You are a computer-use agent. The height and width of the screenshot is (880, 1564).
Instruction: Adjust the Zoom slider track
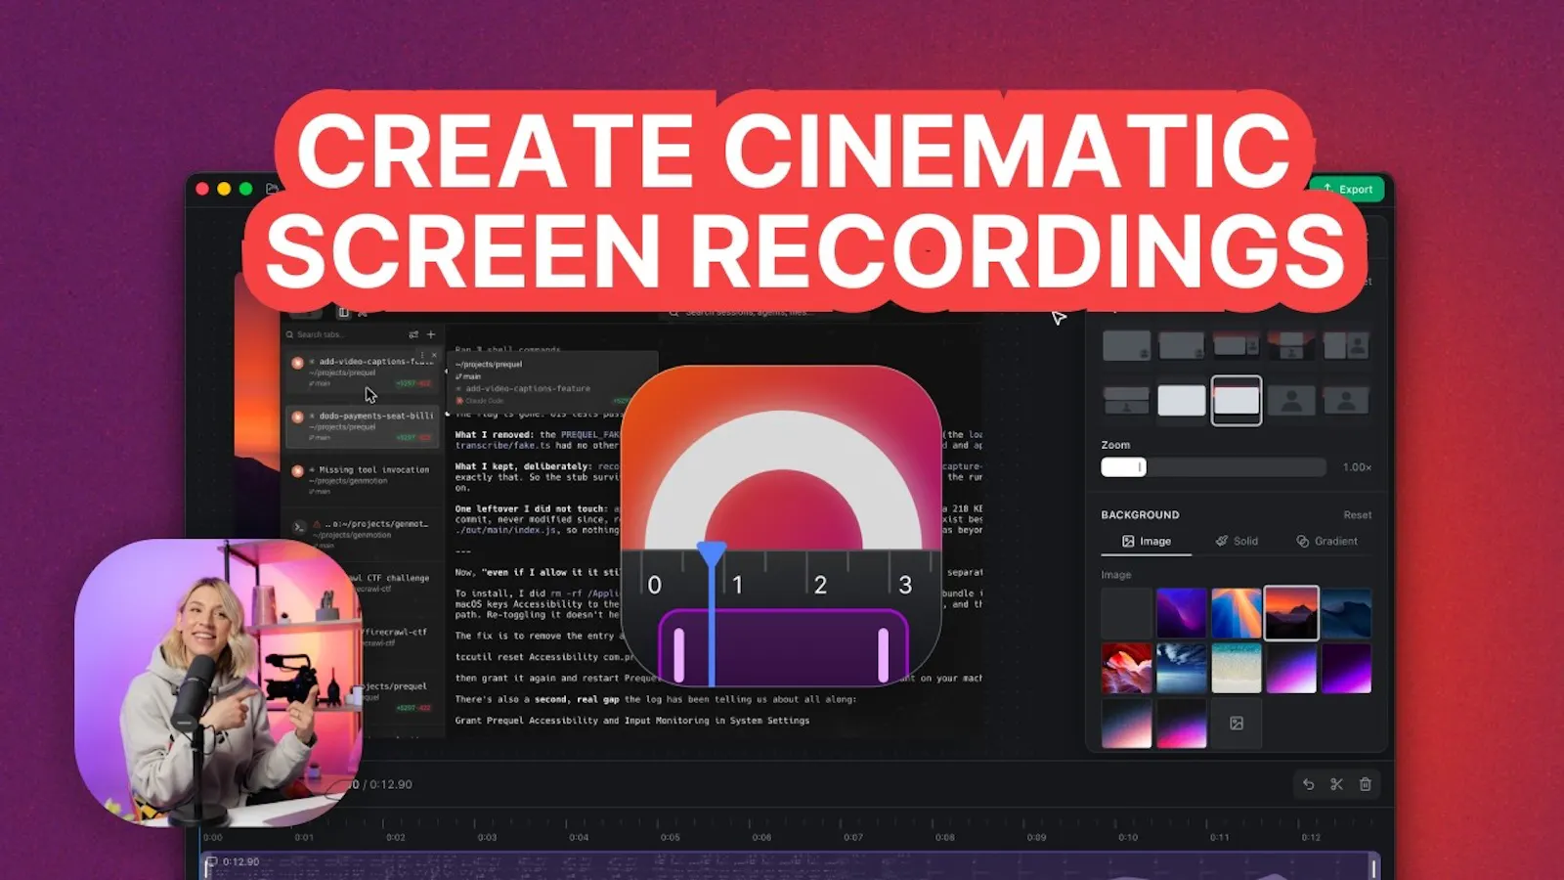click(1213, 467)
